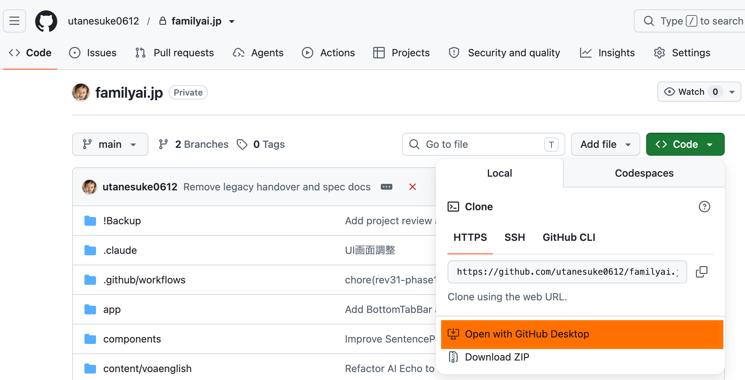The image size is (745, 380).
Task: Click the commit author avatar for utanesuke0612
Action: (90, 187)
